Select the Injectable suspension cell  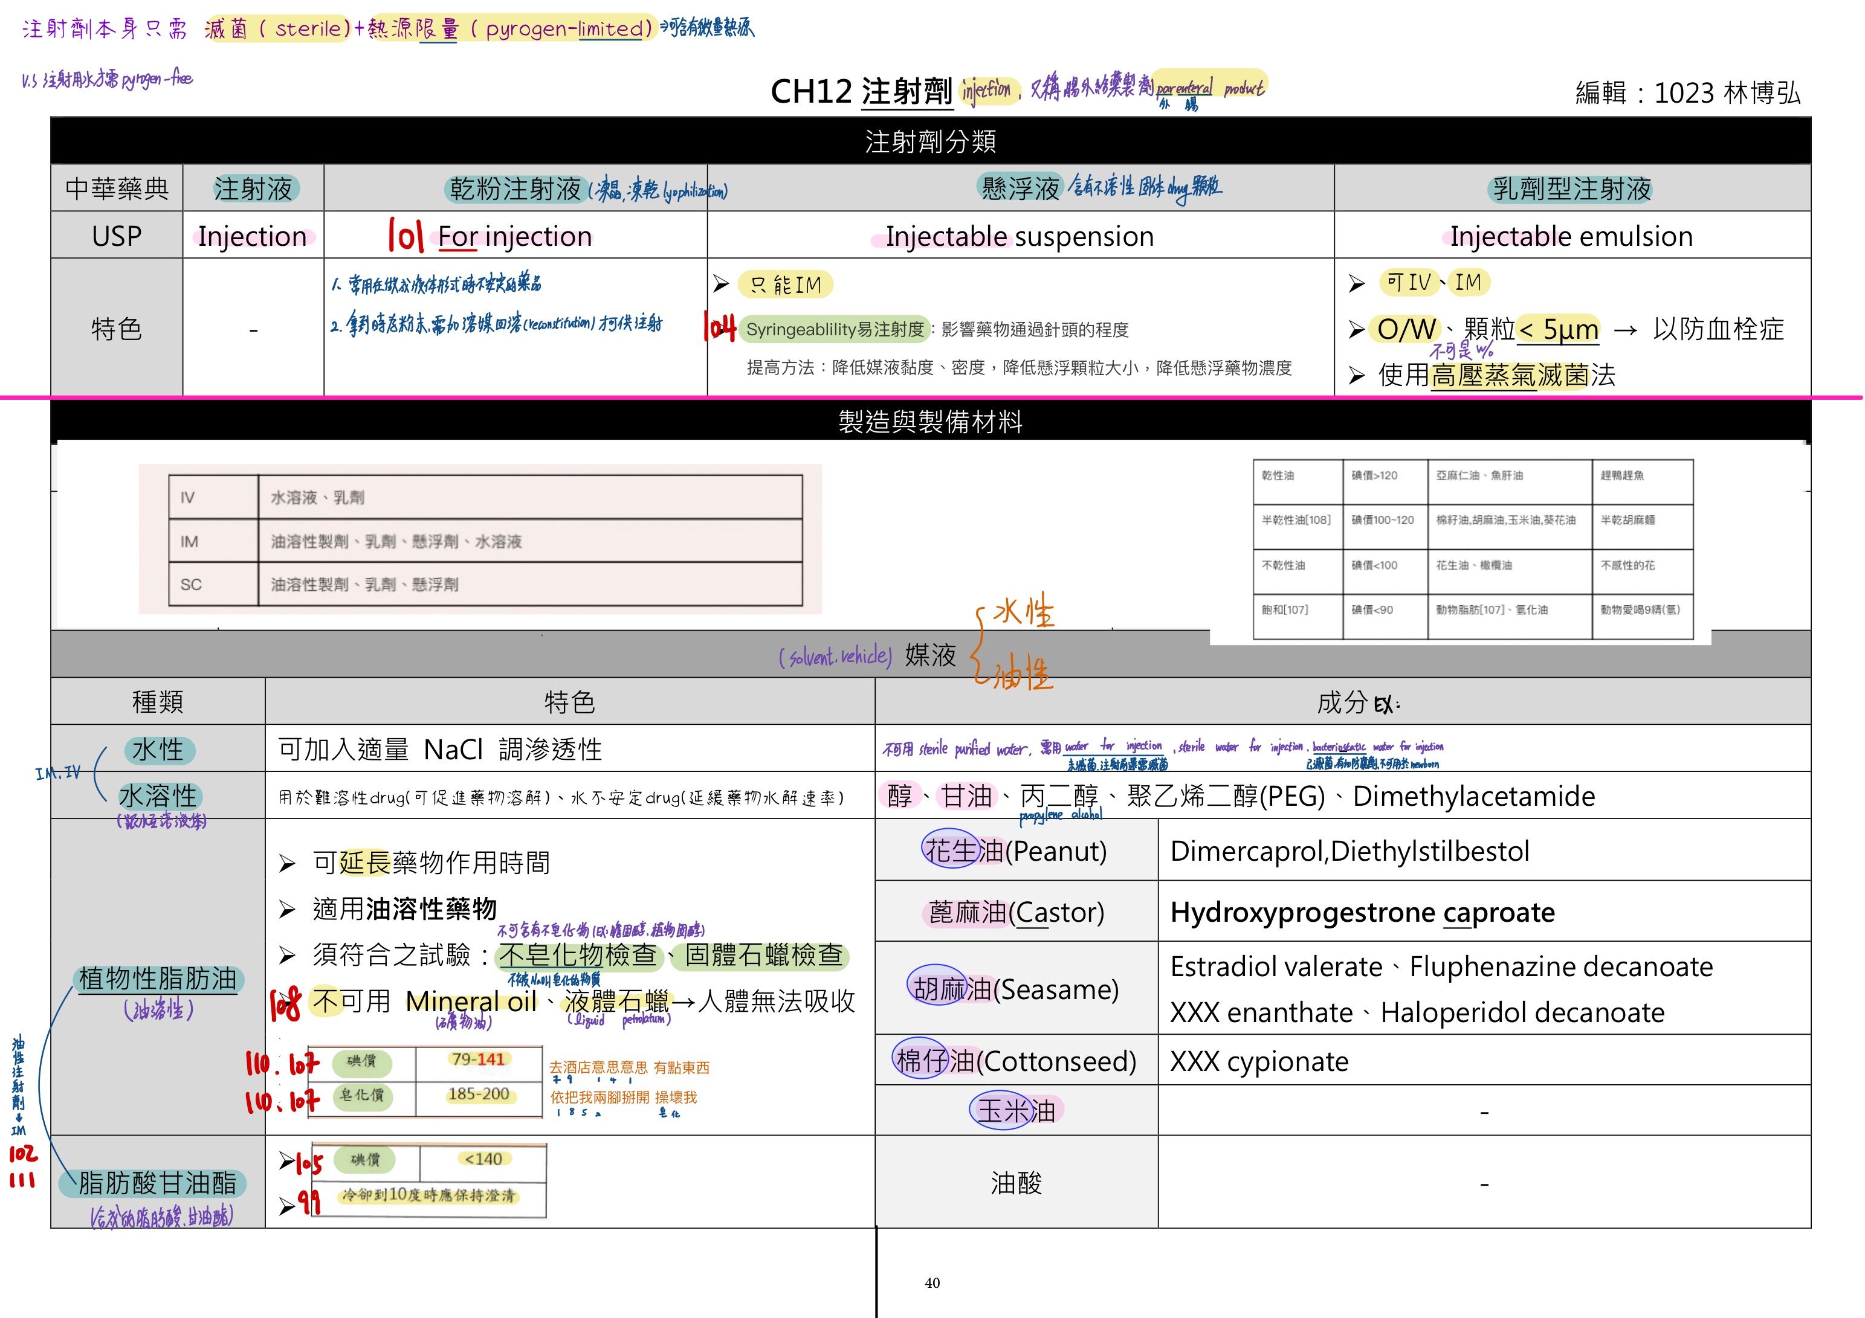[x=1020, y=236]
